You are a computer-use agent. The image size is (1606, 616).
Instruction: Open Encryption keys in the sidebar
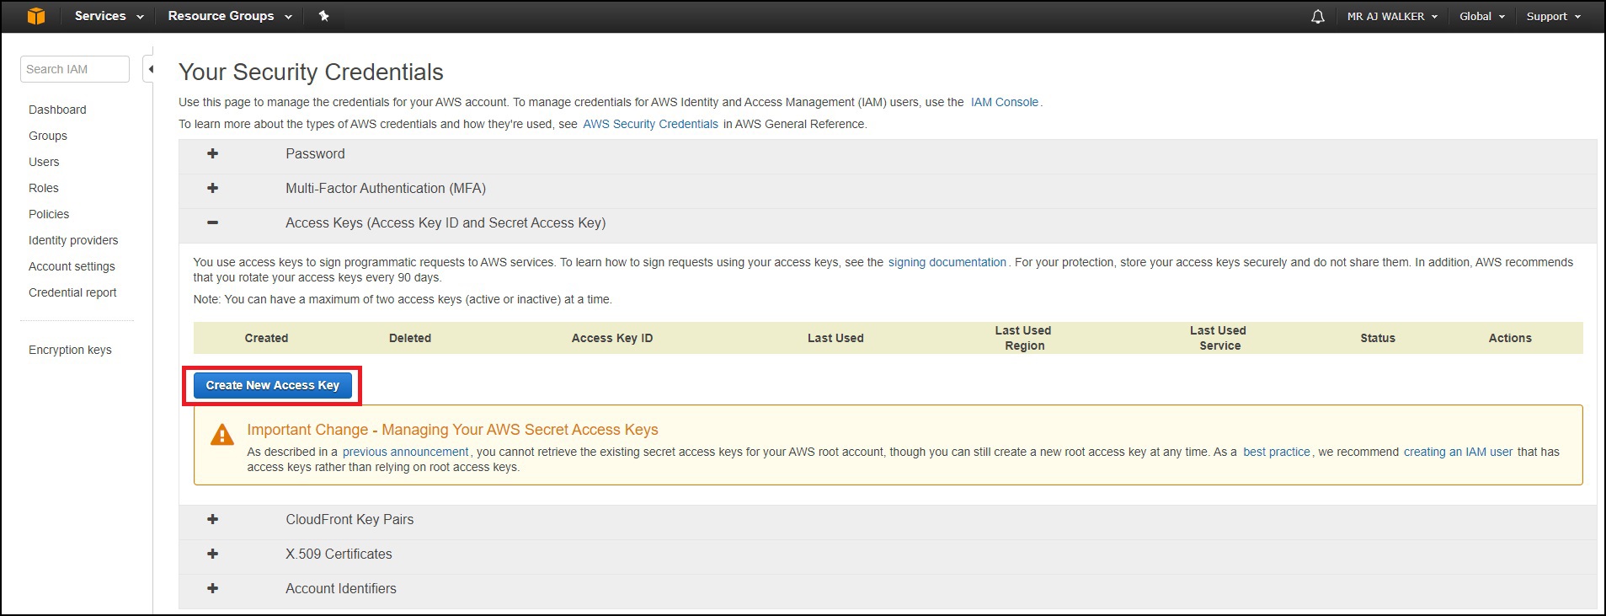70,350
